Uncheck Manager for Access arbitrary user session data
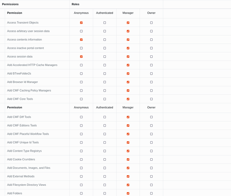Image resolution: width=231 pixels, height=196 pixels. (x=128, y=31)
